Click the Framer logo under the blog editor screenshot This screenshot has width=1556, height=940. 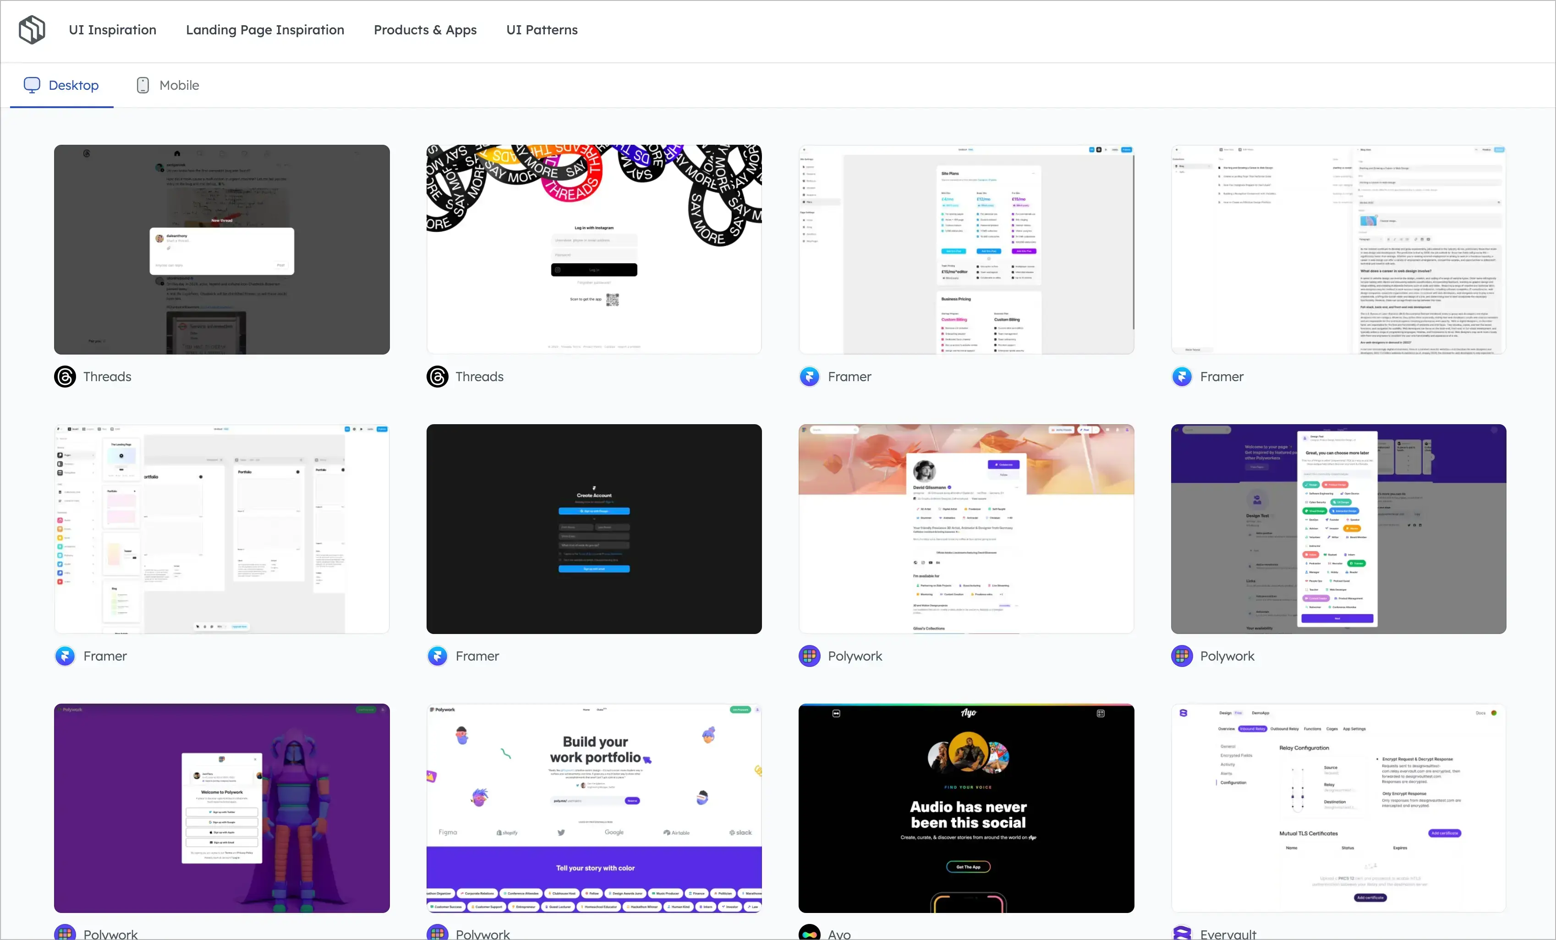1182,377
